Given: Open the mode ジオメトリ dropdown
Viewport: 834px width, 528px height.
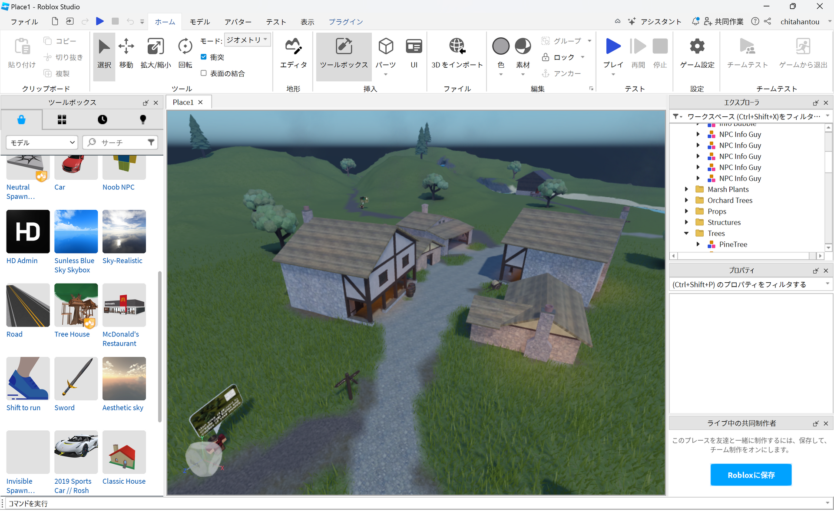Looking at the screenshot, I should click(x=247, y=40).
